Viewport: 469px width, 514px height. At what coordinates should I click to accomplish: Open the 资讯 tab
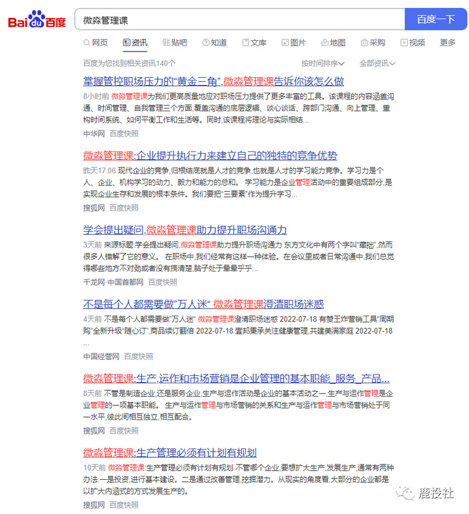135,43
